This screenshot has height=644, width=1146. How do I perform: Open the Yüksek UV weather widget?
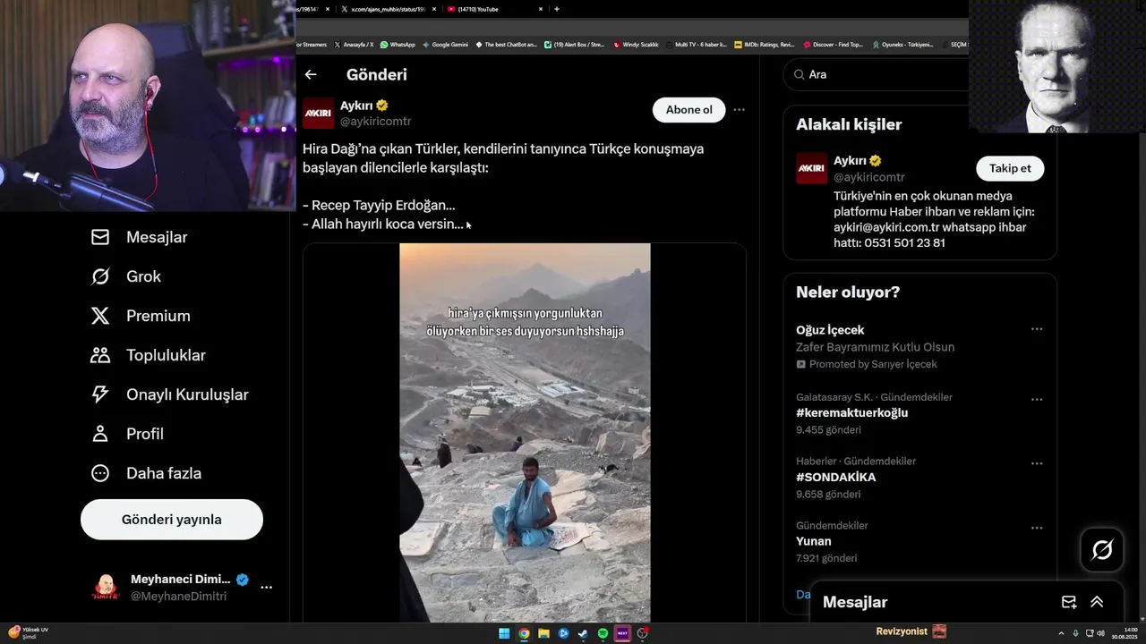[28, 633]
